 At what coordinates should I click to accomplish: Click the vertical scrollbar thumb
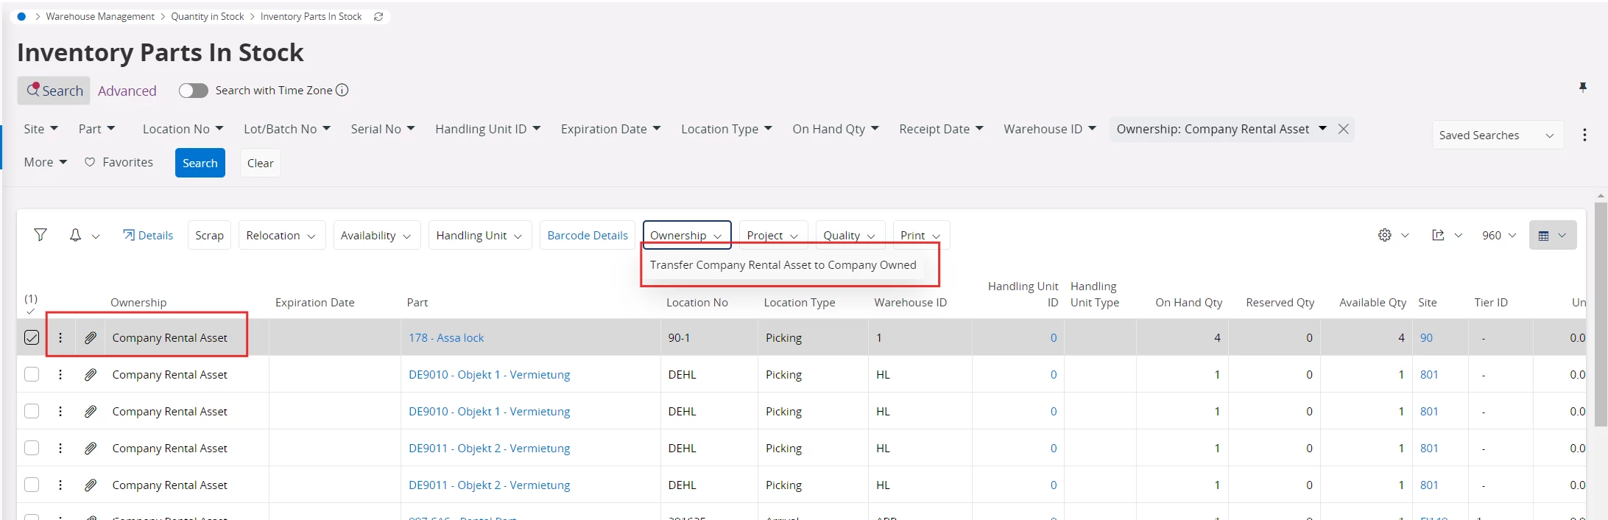click(1601, 315)
